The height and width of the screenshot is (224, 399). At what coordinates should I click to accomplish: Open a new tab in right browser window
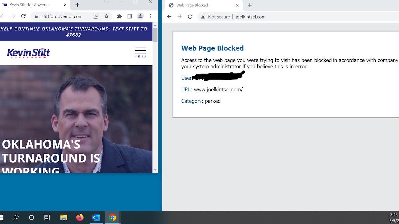(x=250, y=5)
